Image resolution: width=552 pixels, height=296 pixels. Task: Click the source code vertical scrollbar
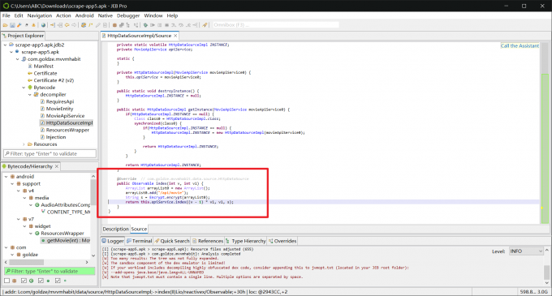[545, 133]
